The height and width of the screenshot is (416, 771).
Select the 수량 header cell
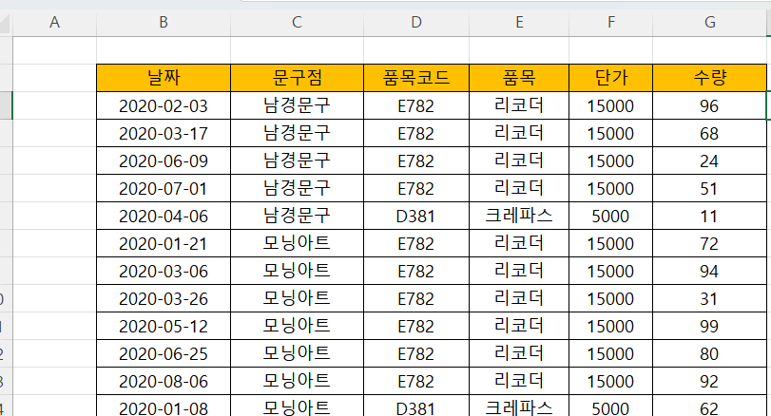pos(708,78)
